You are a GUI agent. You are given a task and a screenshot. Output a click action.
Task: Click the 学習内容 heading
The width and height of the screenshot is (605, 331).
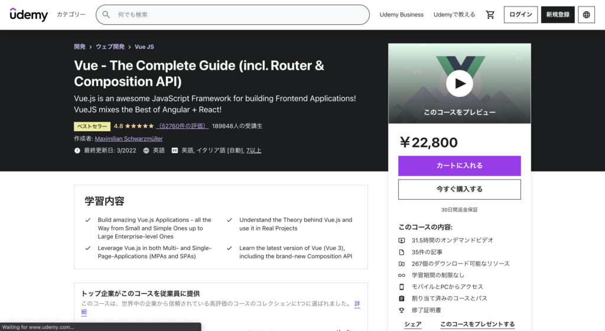point(105,201)
